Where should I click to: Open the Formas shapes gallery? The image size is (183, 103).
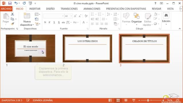click(126, 19)
